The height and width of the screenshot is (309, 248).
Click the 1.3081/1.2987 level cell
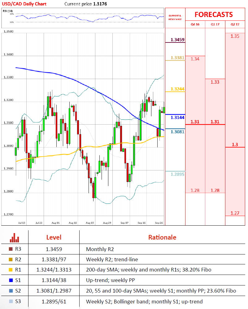pyautogui.click(x=54, y=291)
